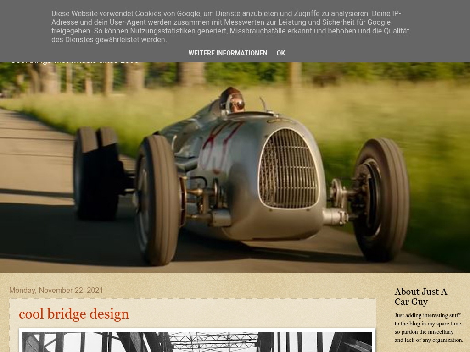Click the tagline "cool things with wheels since 2006"
The width and height of the screenshot is (470, 352).
pos(75,60)
